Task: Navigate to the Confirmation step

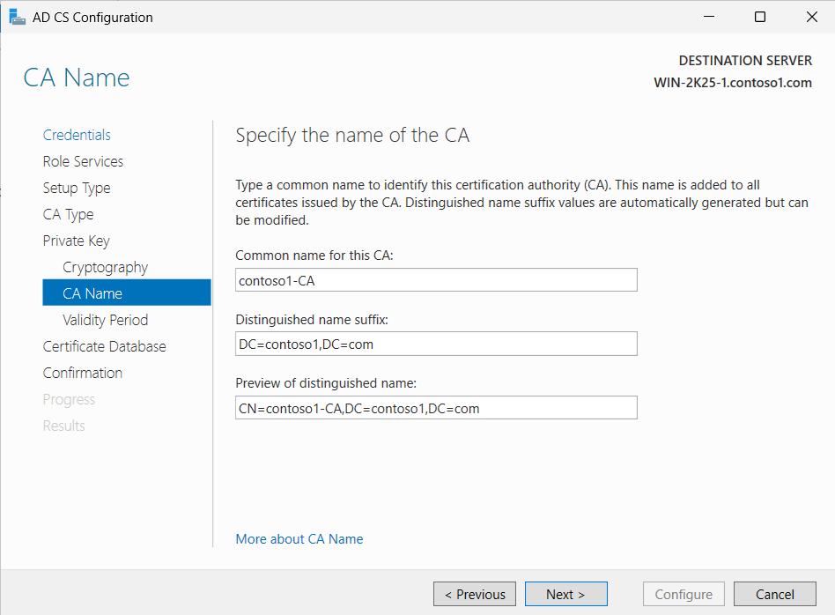Action: (83, 373)
